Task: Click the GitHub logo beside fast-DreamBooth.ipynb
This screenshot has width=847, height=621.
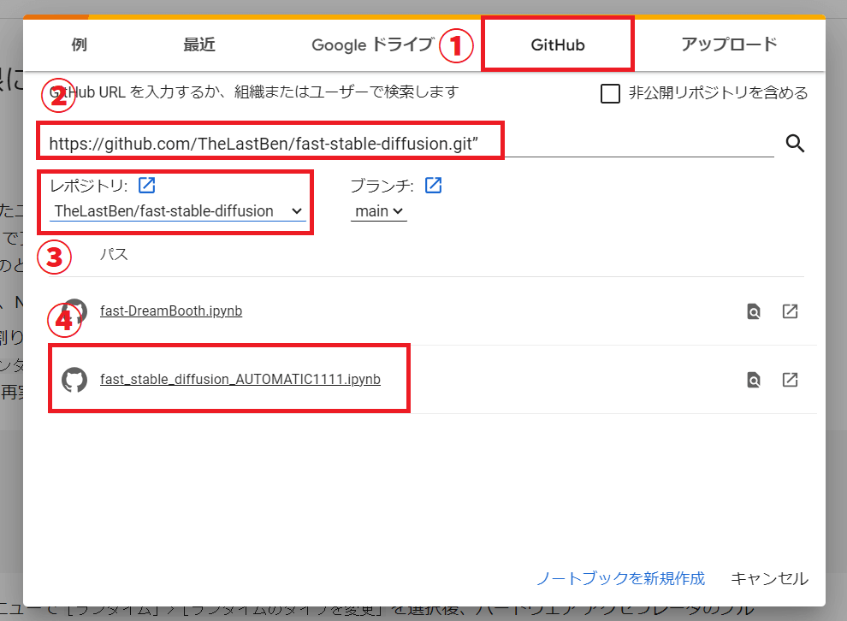Action: coord(74,310)
